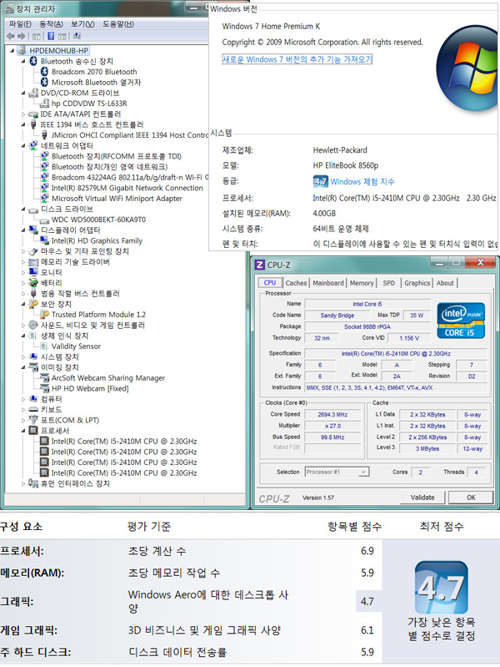Click the 디스크 드라이브 category icon
The image size is (500, 667).
[x=33, y=210]
